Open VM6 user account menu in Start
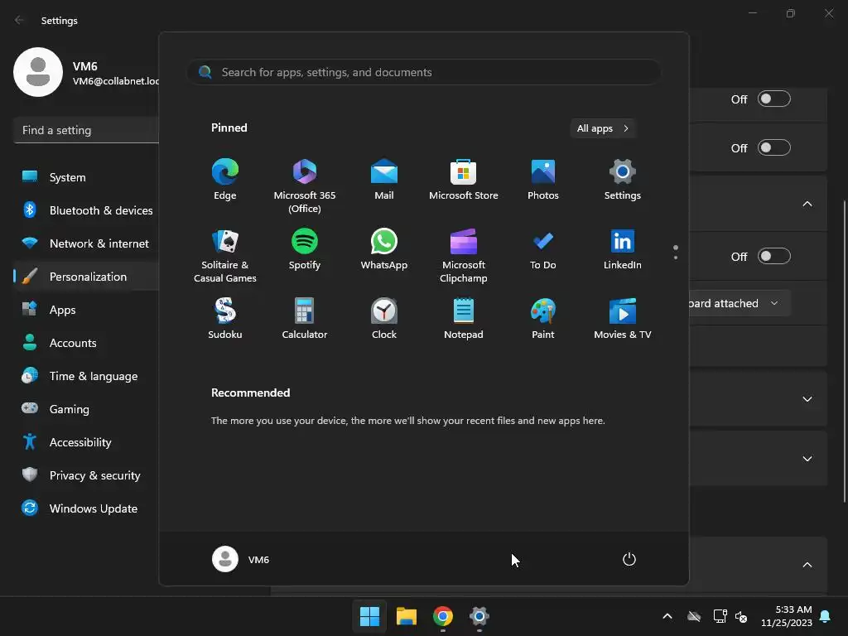The height and width of the screenshot is (636, 848). (x=241, y=559)
